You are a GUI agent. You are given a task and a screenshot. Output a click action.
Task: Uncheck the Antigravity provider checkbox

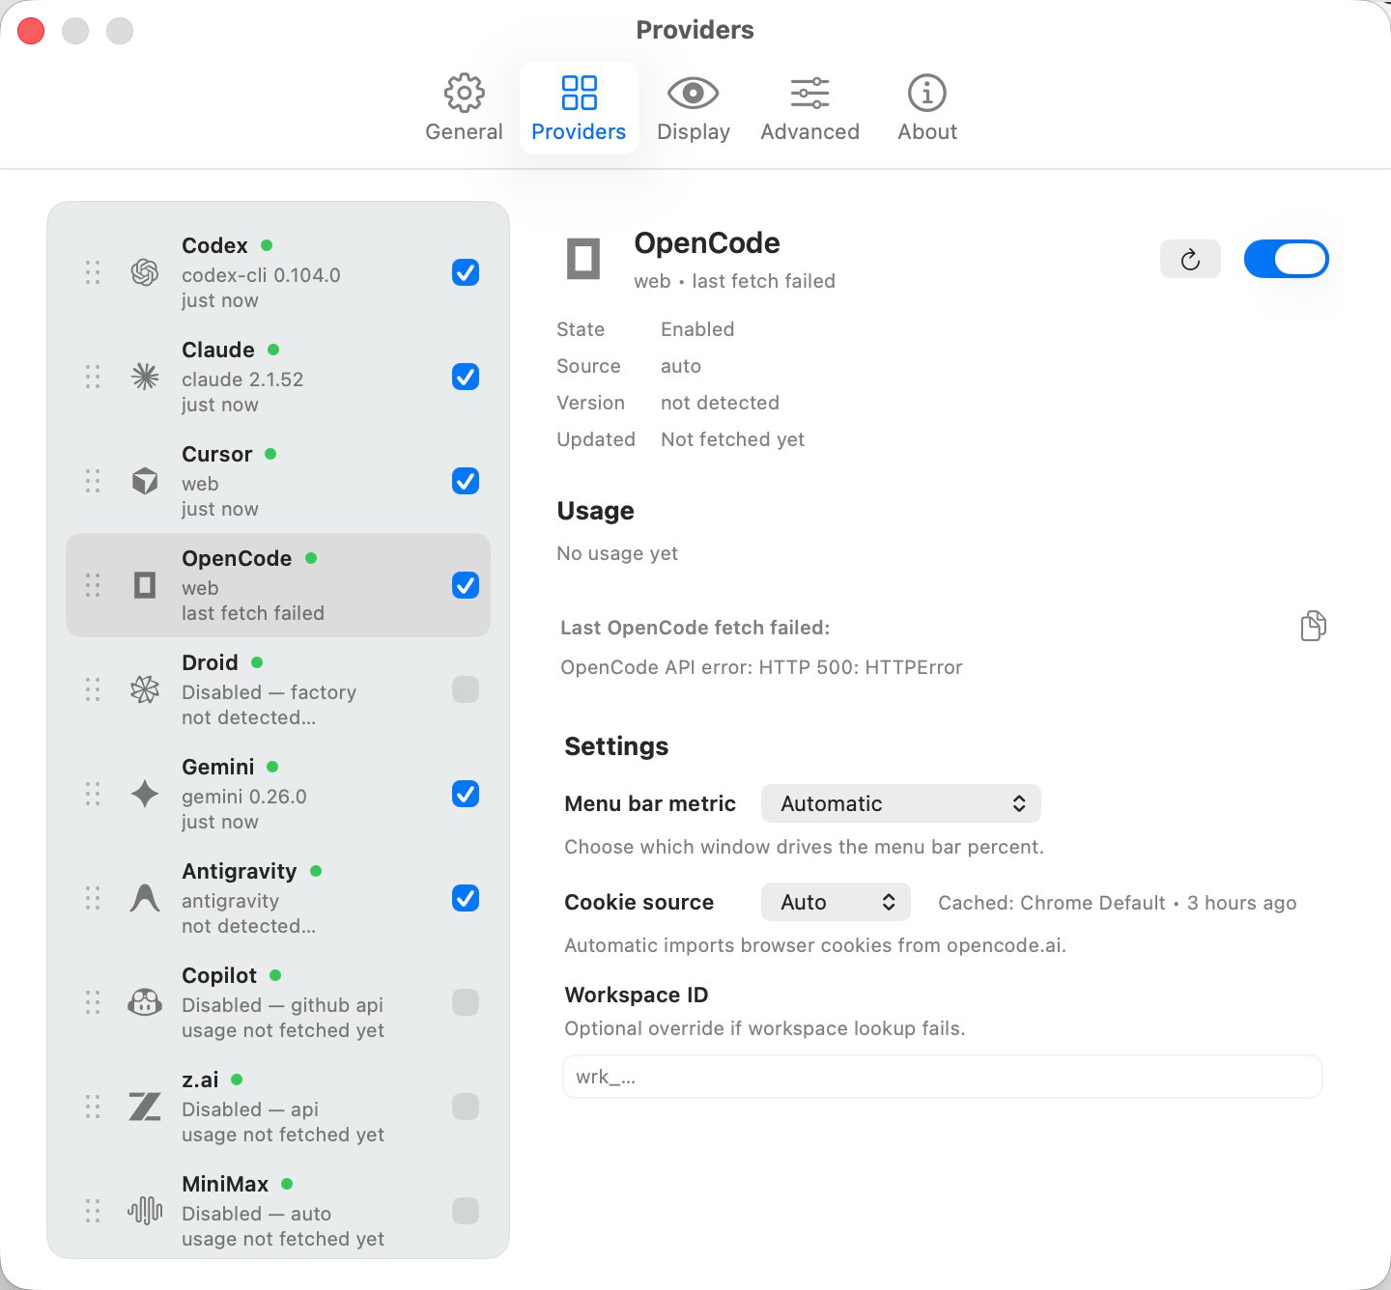click(x=466, y=898)
